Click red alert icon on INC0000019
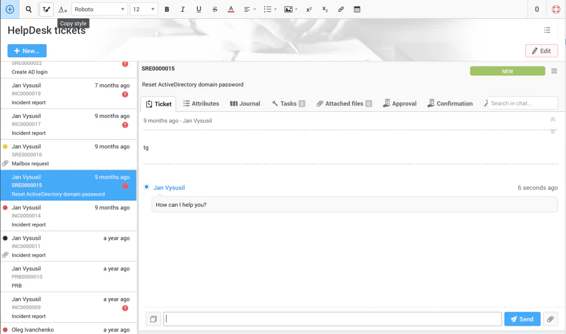The image size is (566, 334). coord(125,94)
